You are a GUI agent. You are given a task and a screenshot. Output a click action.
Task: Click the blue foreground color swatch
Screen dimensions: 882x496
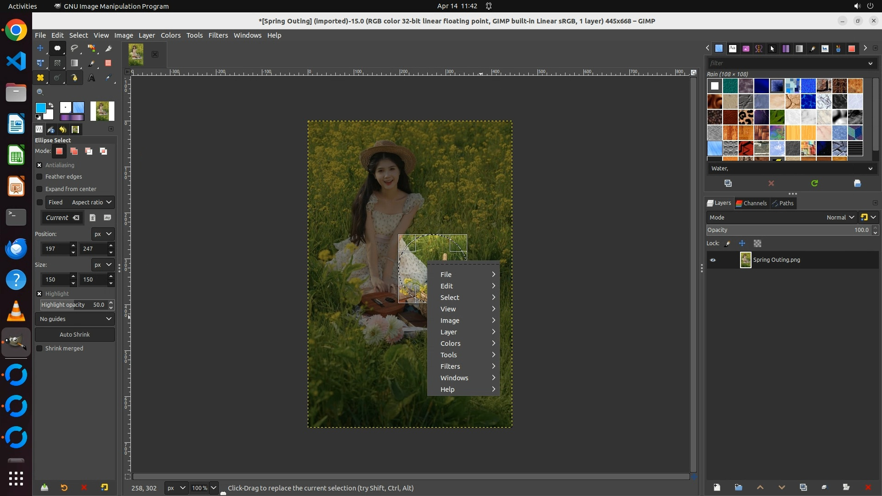pos(40,107)
